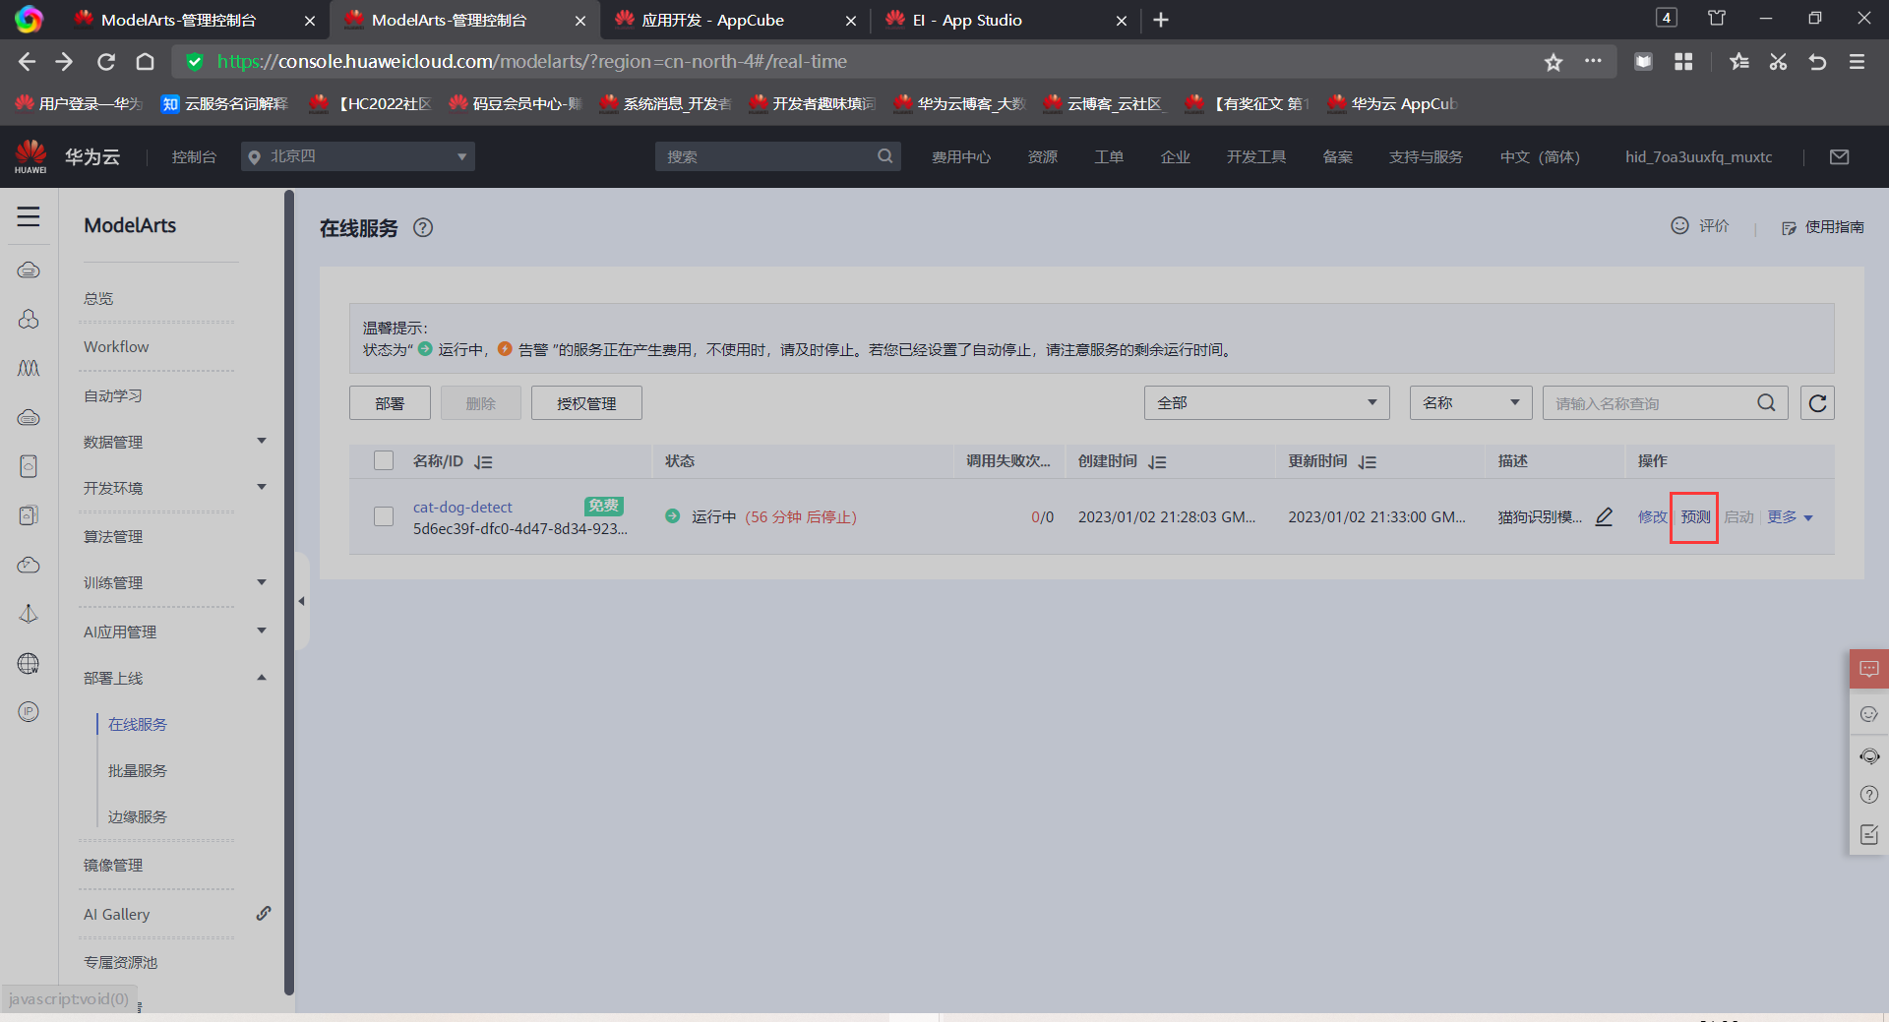Viewport: 1889px width, 1022px height.
Task: Open 总览 in the sidebar
Action: click(98, 298)
